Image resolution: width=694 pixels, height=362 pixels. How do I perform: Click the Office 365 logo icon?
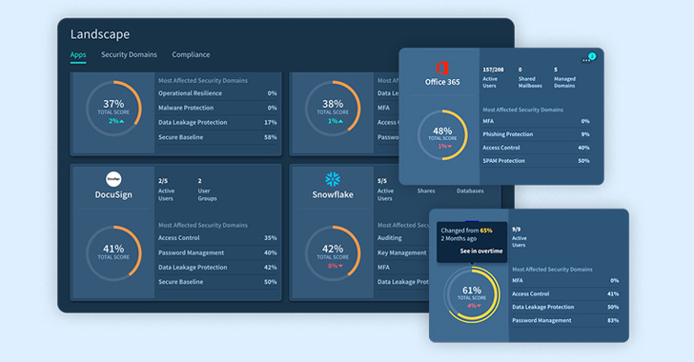click(442, 69)
